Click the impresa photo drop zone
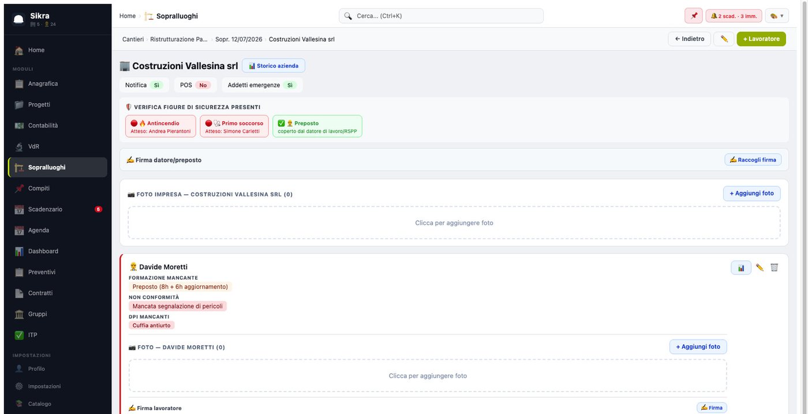Viewport: 808px width, 414px height. [454, 223]
